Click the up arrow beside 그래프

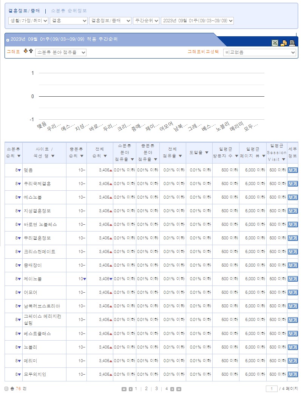click(31, 51)
